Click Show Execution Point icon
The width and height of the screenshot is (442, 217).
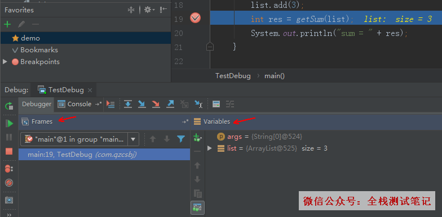pos(111,104)
